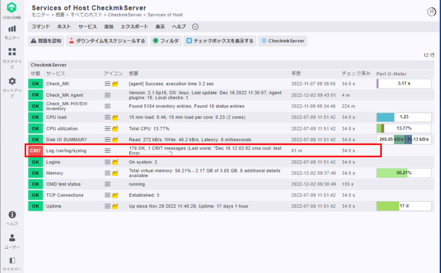
Task: Open the 表示 (Display) menu
Action: [160, 27]
